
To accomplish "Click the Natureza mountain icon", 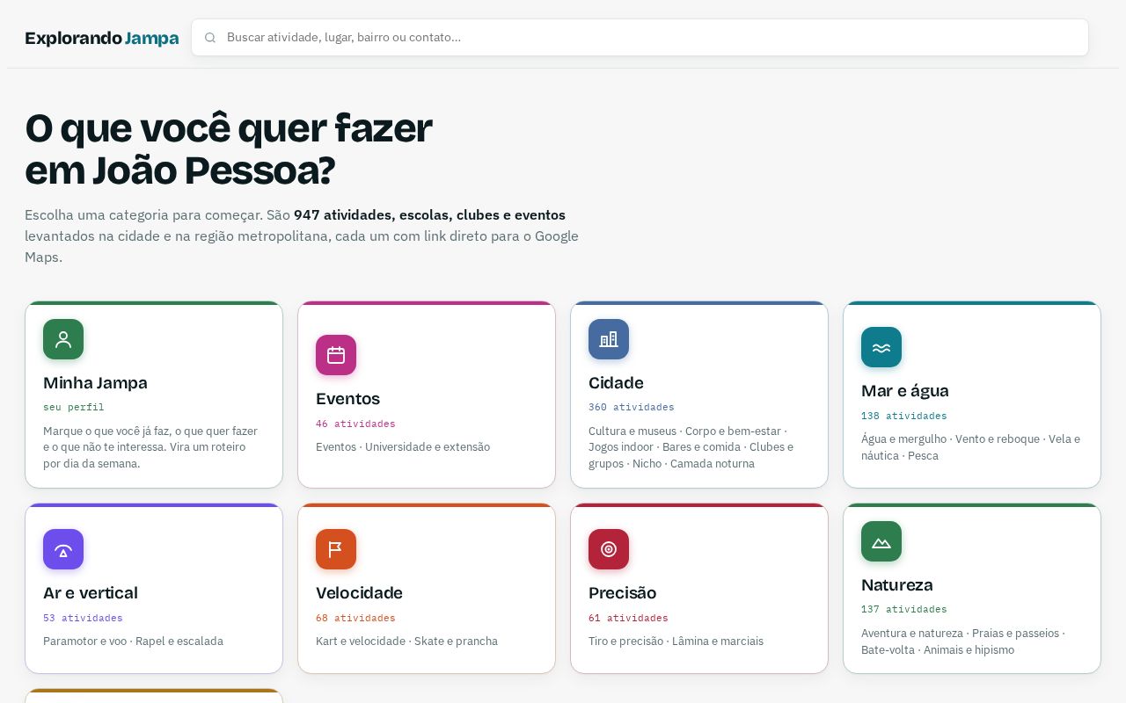I will pyautogui.click(x=881, y=541).
